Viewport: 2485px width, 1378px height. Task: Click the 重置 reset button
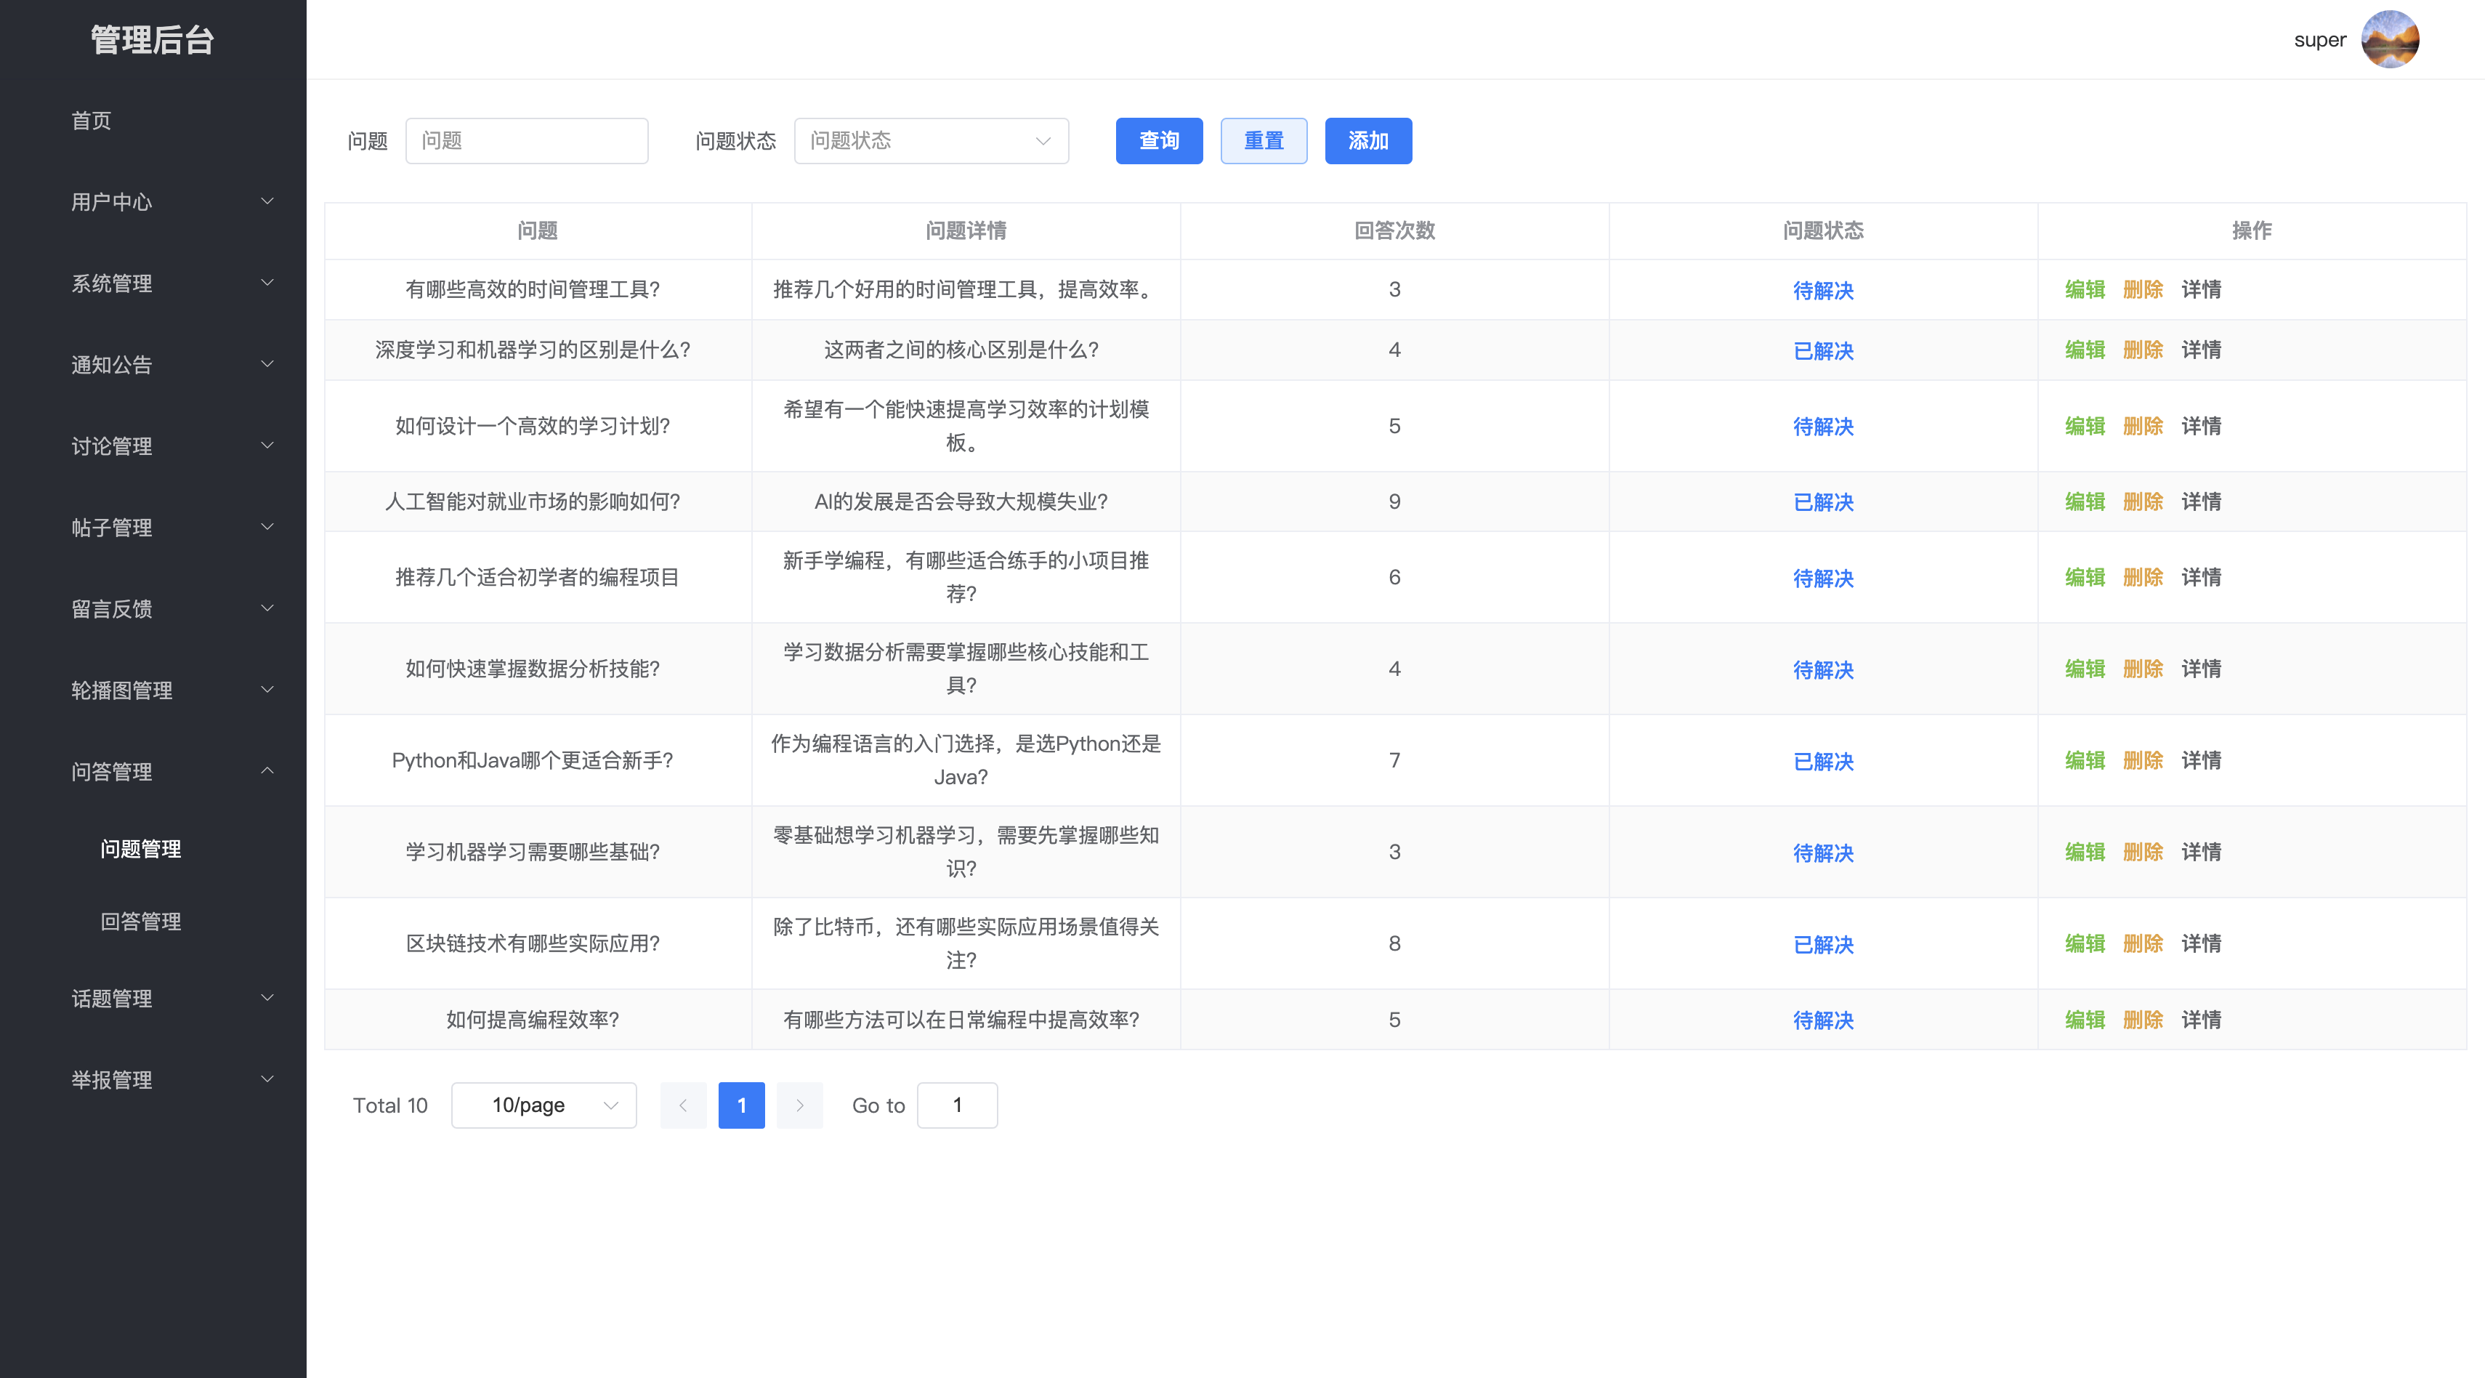coord(1264,140)
